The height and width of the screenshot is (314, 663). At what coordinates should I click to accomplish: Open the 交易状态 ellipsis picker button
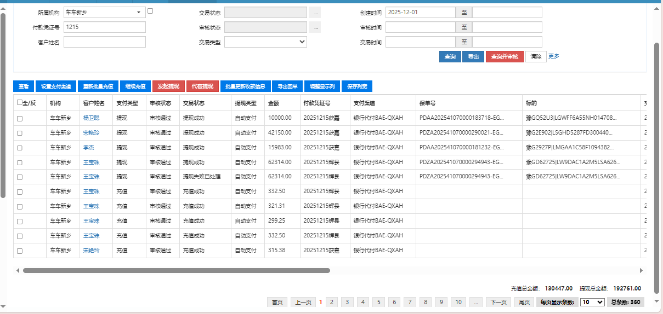(x=315, y=12)
